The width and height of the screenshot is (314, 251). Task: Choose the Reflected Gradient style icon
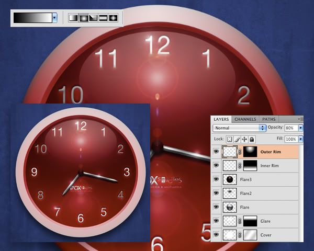point(103,18)
